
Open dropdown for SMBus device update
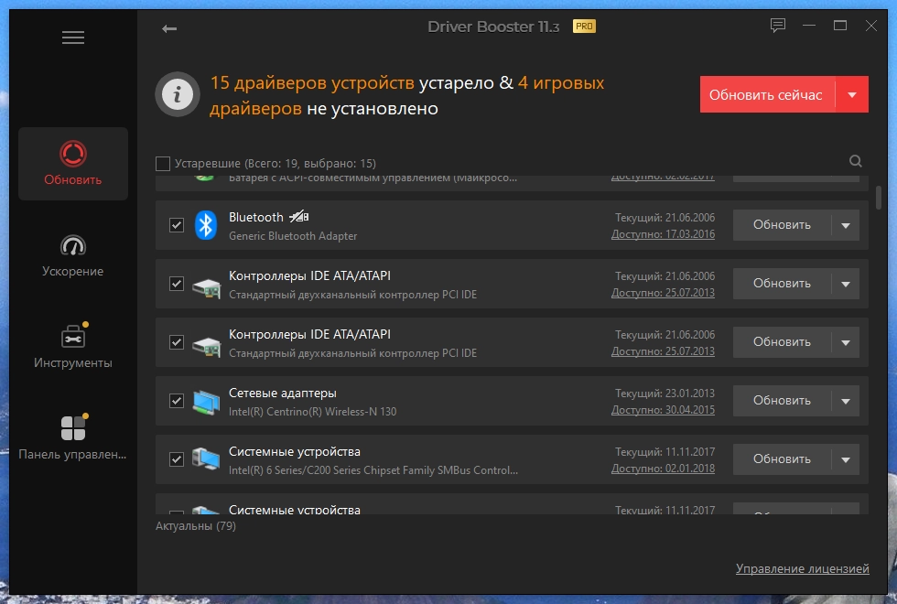(x=846, y=459)
